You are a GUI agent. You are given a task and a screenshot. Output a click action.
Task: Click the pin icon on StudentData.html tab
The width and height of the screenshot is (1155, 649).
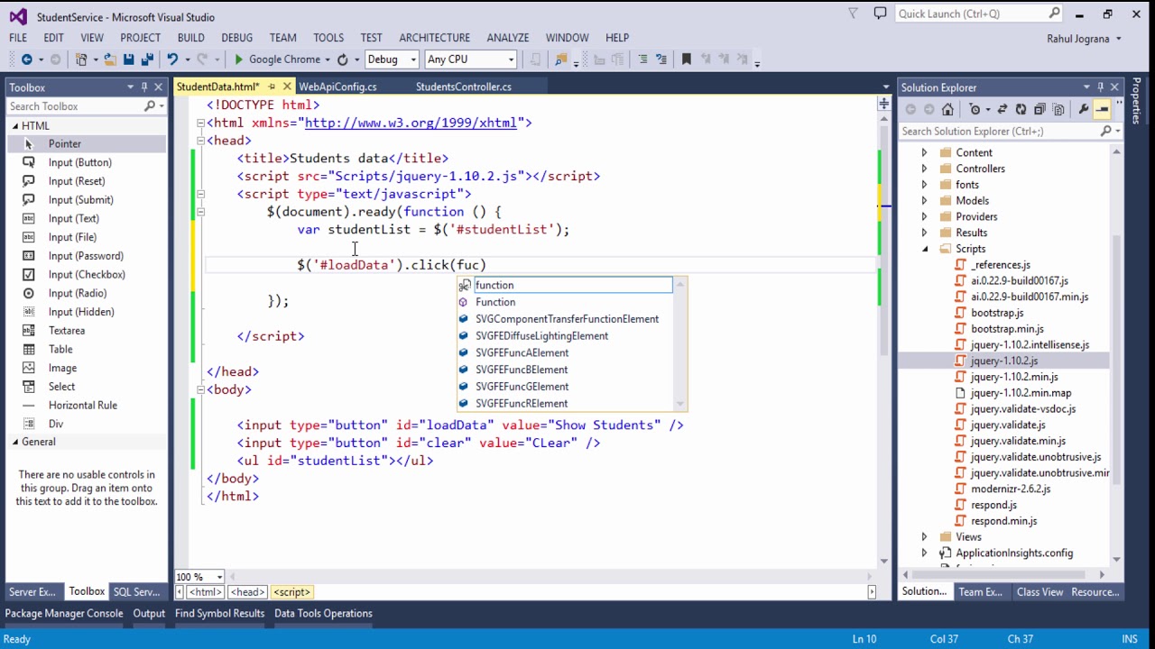tap(273, 87)
